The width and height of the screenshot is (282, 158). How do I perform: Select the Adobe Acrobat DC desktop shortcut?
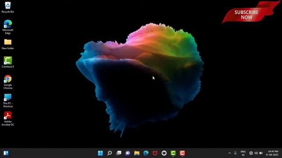(x=8, y=119)
